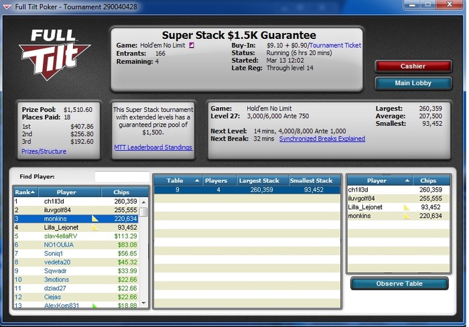Screen dimensions: 469x327
Task: Sort ranking list by Player column header
Action: point(70,192)
